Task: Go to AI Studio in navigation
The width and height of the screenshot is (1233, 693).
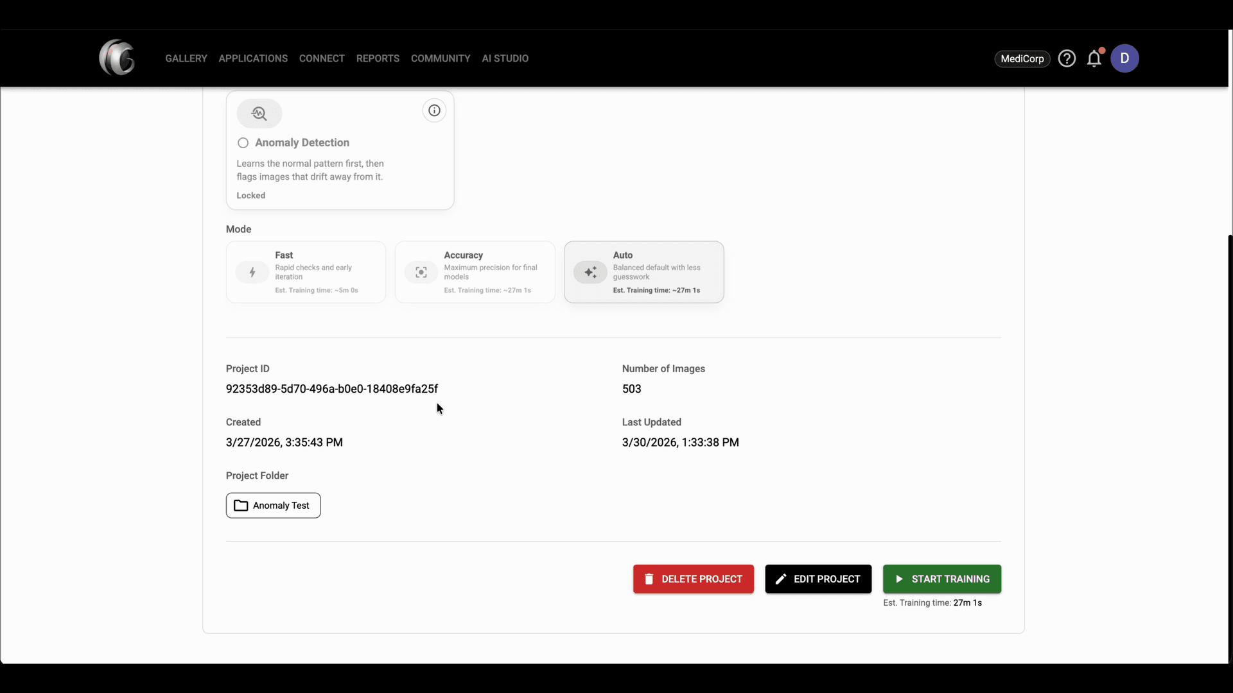Action: tap(505, 58)
